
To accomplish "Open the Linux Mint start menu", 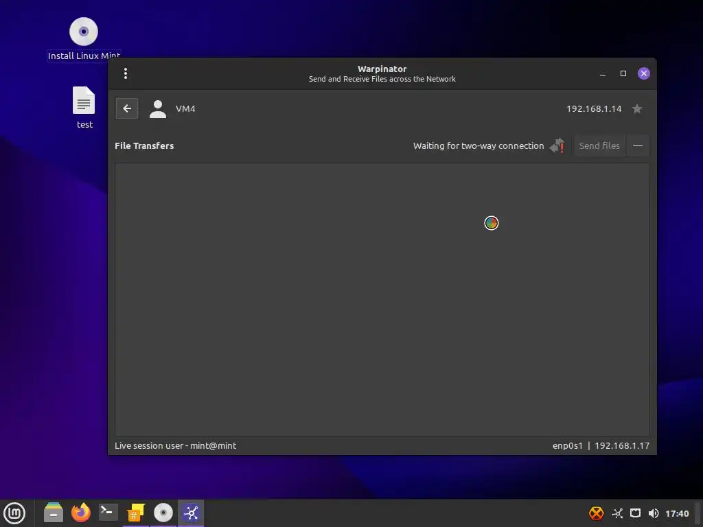I will [14, 513].
